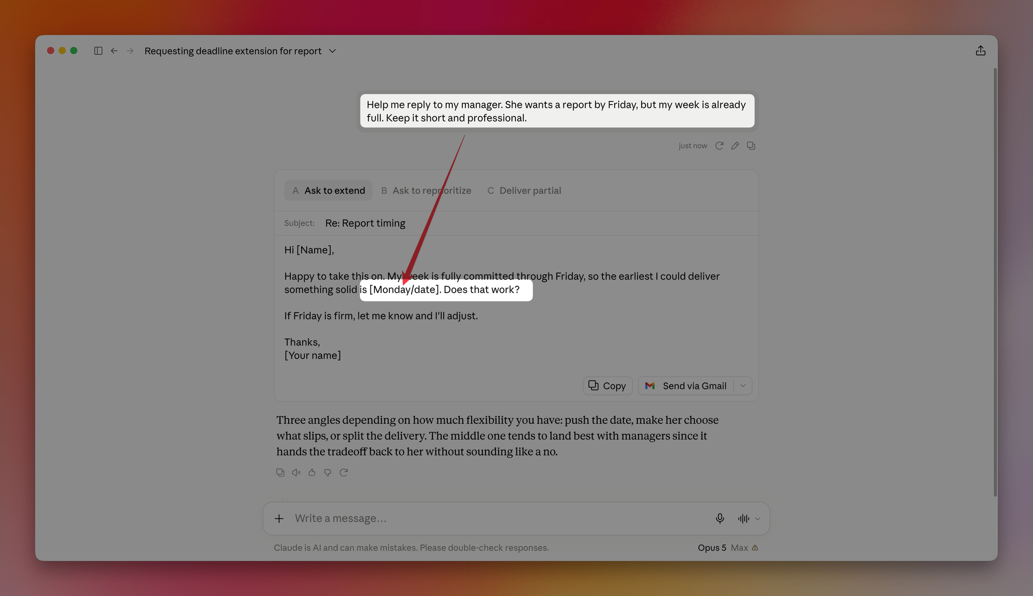Viewport: 1033px width, 596px height.
Task: Open the Opus 5 Max model selector
Action: pos(728,547)
